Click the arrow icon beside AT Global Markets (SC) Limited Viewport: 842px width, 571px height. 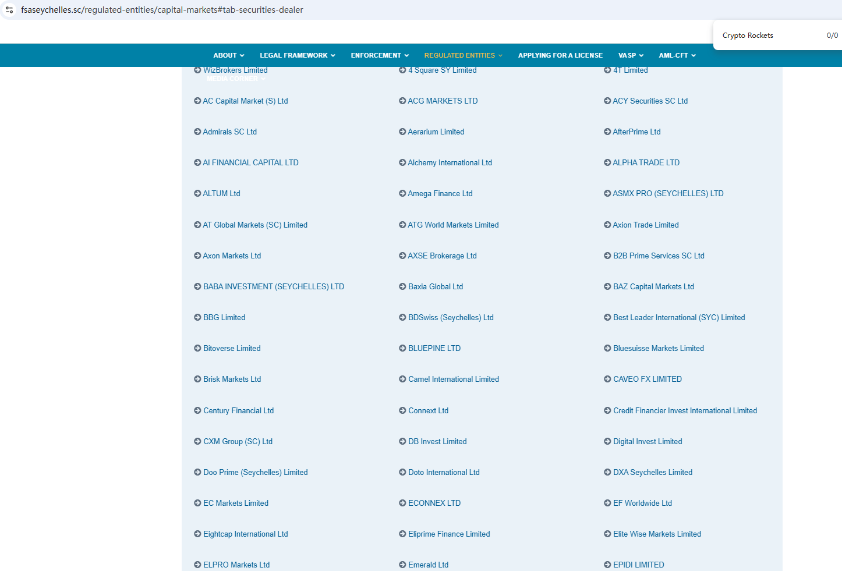click(x=197, y=225)
